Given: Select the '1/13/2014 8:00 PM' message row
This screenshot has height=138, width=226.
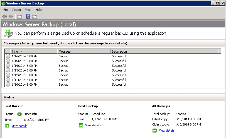Looking at the screenshot, I should pos(113,70).
